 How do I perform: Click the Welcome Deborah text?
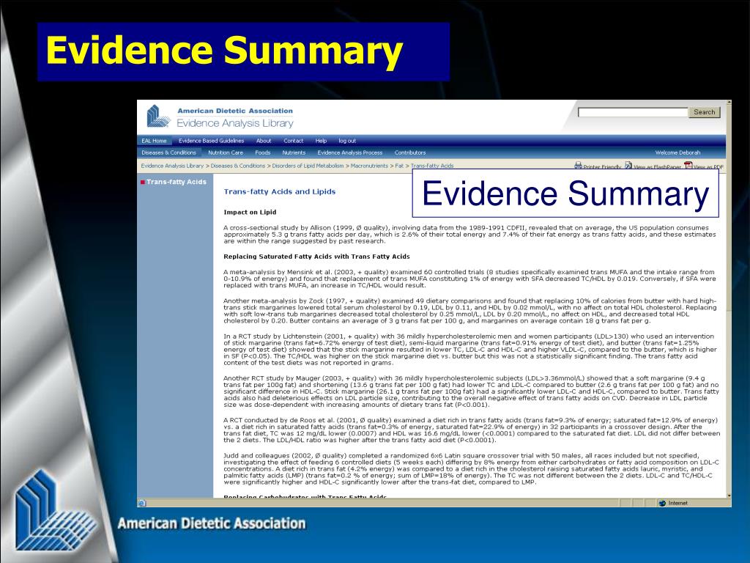677,152
